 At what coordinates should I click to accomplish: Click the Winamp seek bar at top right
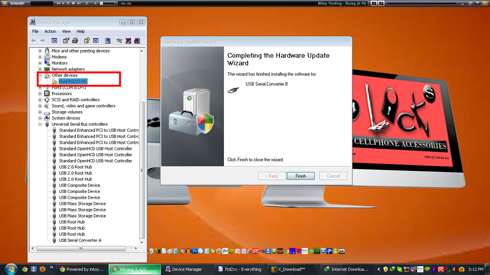422,3
